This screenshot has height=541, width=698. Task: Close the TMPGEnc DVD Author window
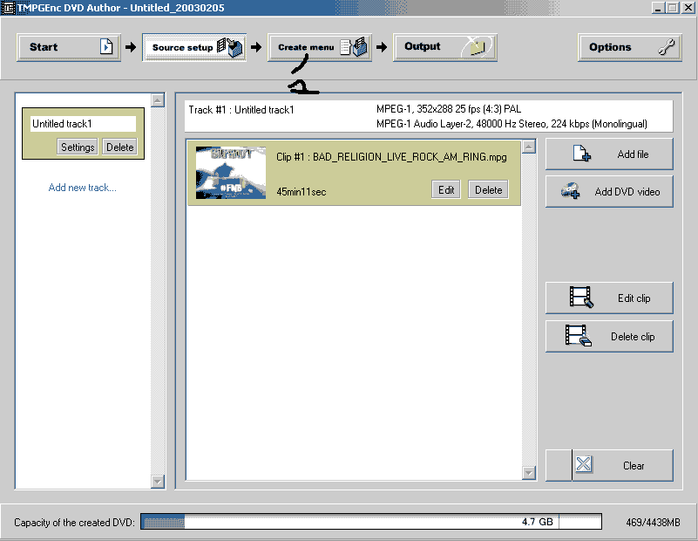point(688,8)
